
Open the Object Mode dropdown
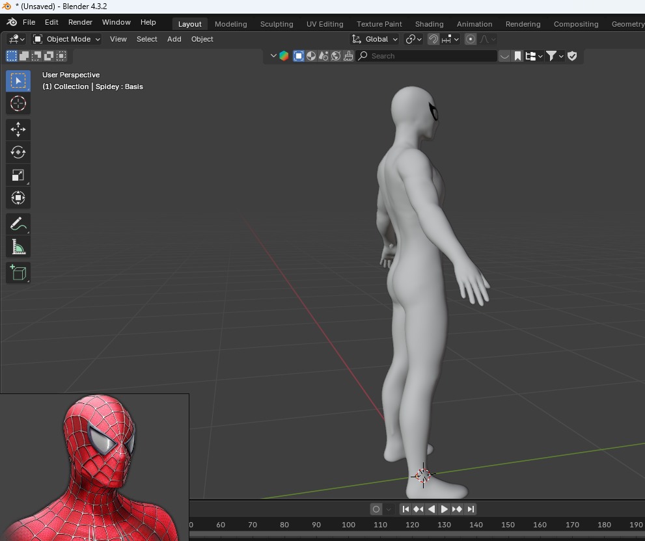(66, 39)
